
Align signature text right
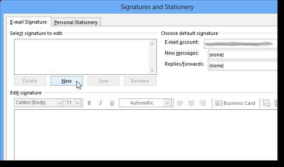(x=203, y=103)
